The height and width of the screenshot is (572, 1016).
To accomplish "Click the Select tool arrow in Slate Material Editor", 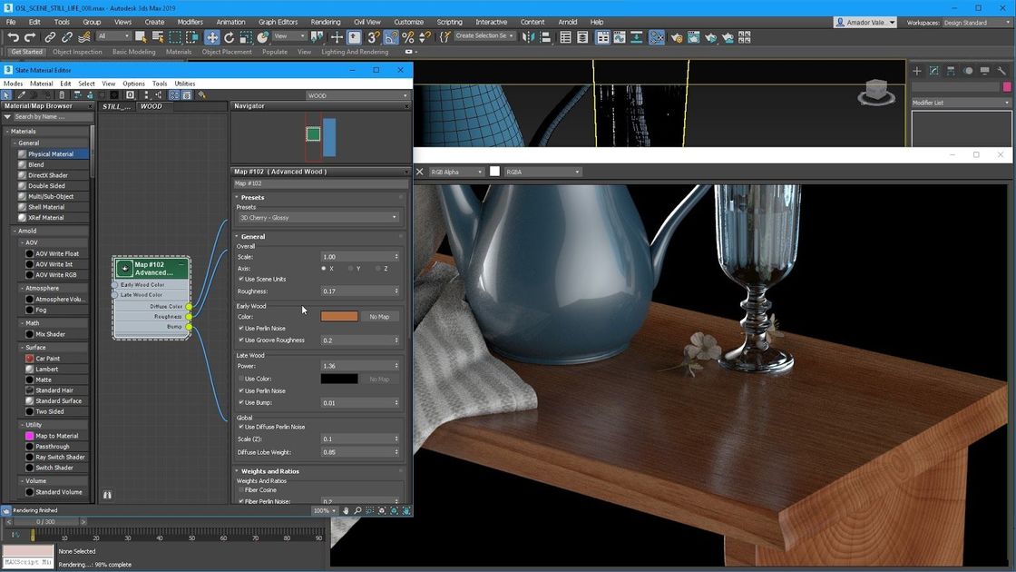I will 5,94.
